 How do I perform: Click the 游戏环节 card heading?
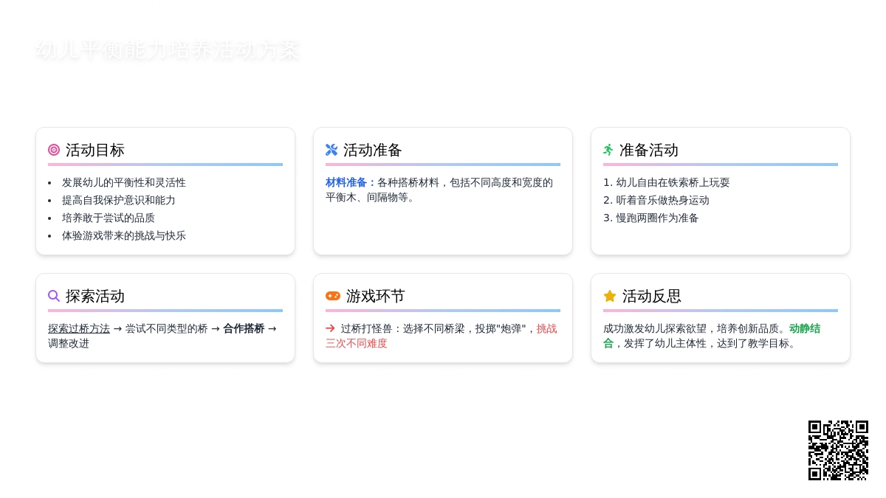click(x=376, y=296)
